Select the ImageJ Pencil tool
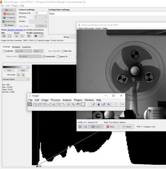The image size is (166, 169). (94, 104)
